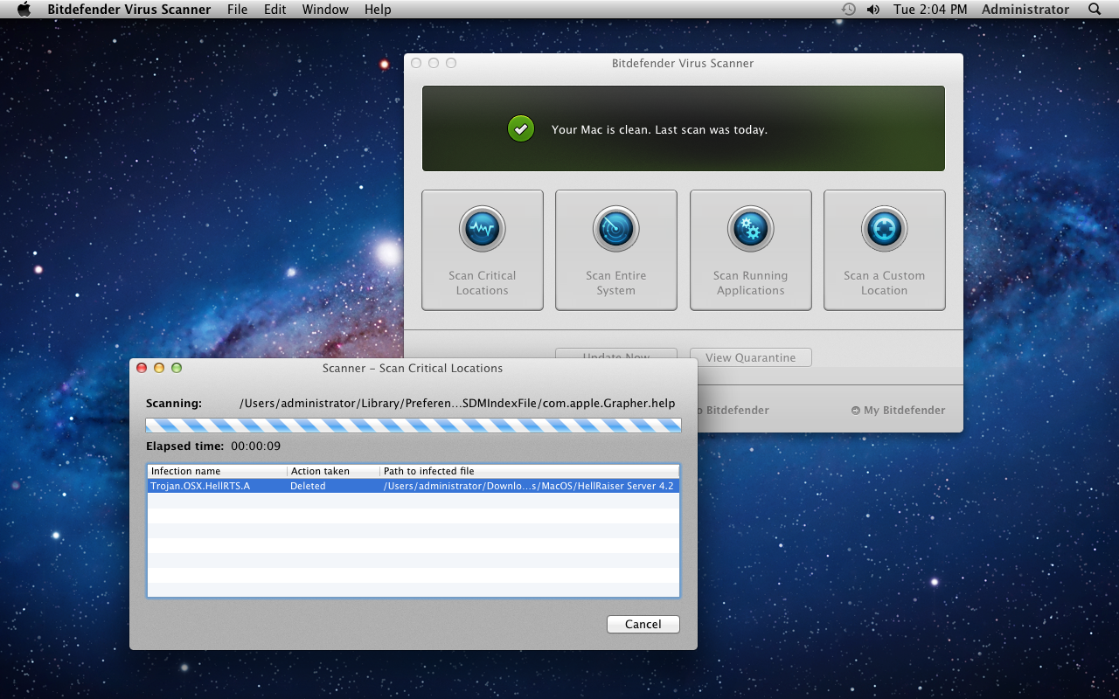Click the clock showing Tue 2:04 PM
This screenshot has width=1119, height=699.
[930, 10]
